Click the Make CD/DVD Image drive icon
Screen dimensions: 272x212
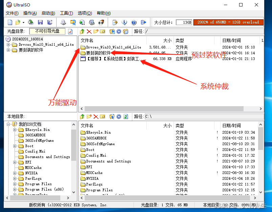click(63, 22)
